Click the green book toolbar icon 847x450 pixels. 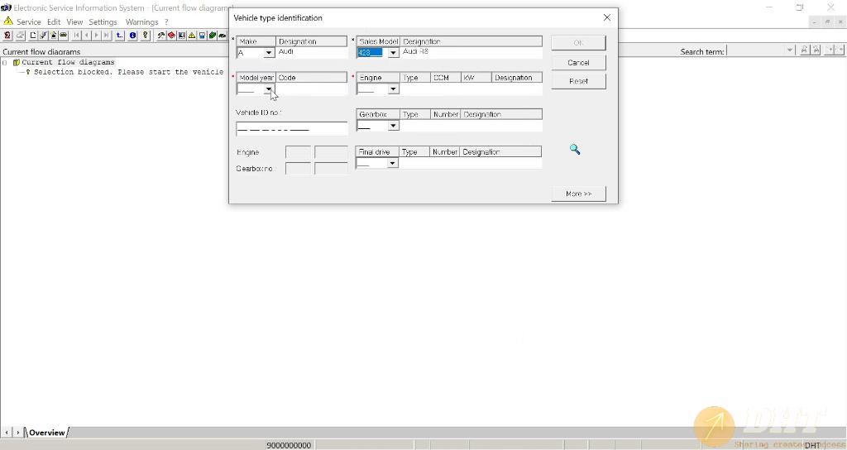point(212,36)
